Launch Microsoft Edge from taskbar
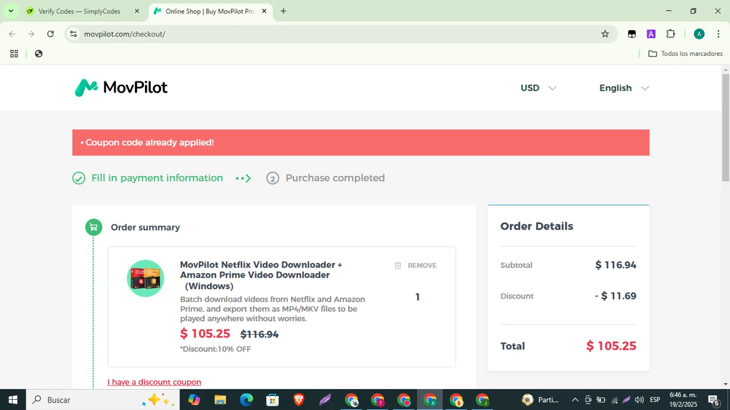Viewport: 730px width, 410px height. (247, 400)
